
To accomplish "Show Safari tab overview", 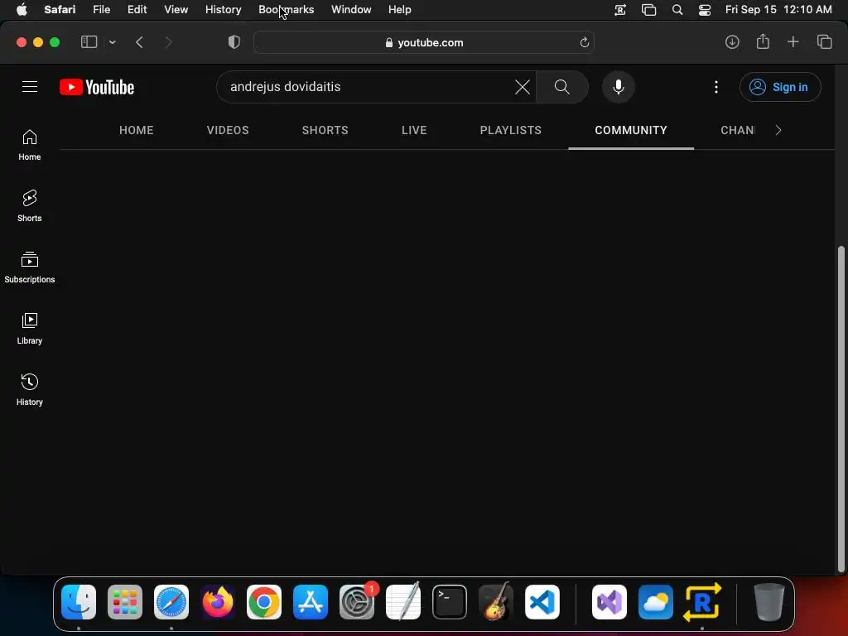I will 824,41.
